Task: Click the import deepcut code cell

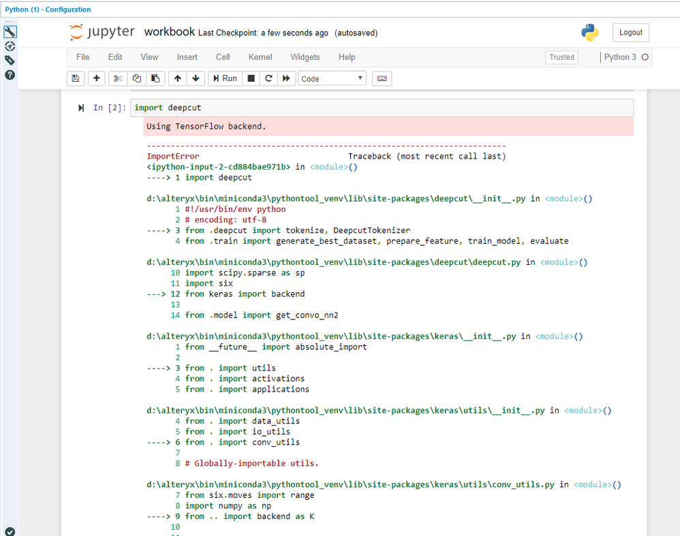Action: coord(382,108)
